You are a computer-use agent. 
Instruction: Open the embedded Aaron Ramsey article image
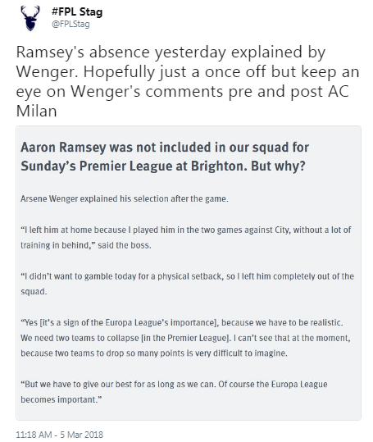point(189,273)
